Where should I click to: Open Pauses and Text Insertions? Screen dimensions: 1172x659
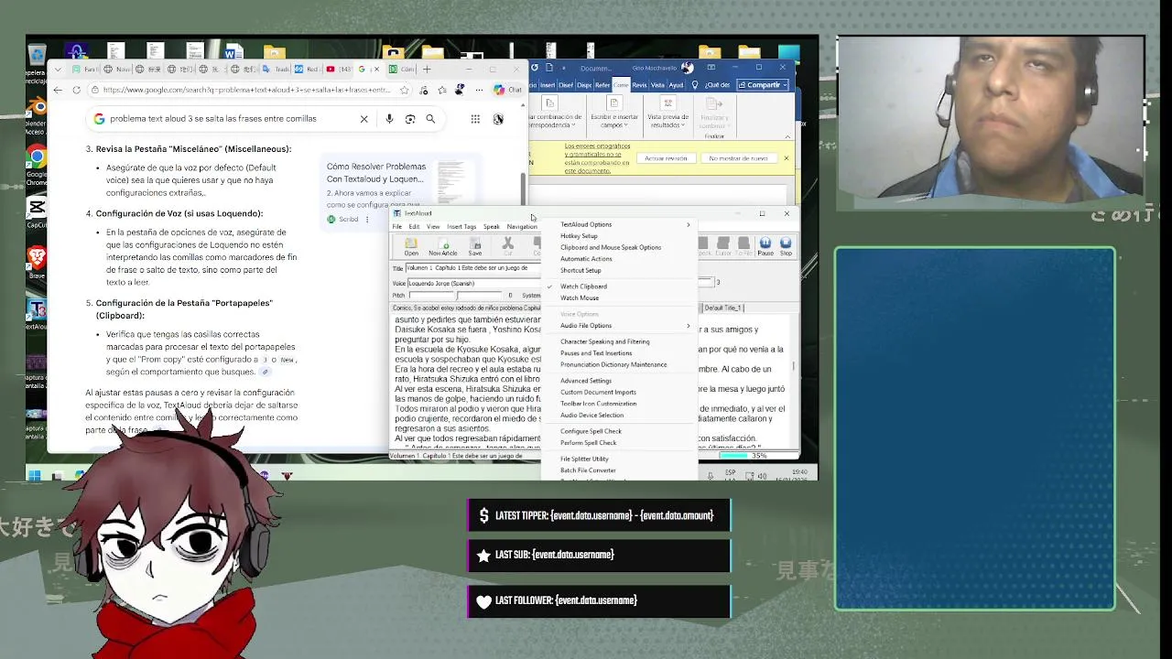click(596, 353)
